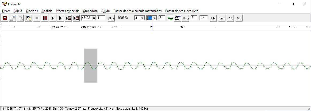Click the green sine wave icon
Image resolution: width=311 pixels, height=111 pixels.
170,18
